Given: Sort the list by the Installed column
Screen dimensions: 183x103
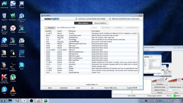Looking at the screenshot, I should (51, 31).
